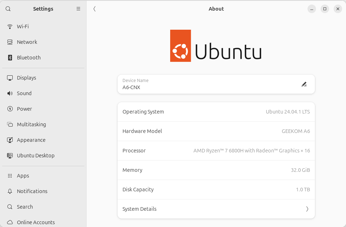Image resolution: width=346 pixels, height=227 pixels.
Task: Click the 1.0 TB disk value
Action: point(303,190)
